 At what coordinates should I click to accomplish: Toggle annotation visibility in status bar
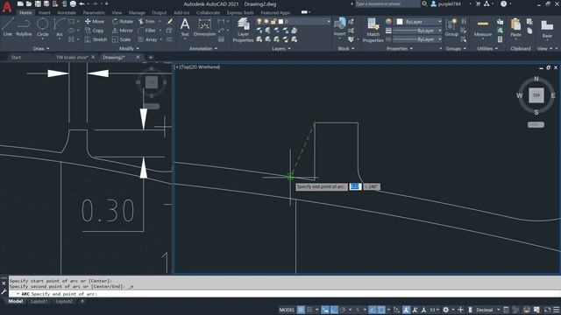coord(406,310)
